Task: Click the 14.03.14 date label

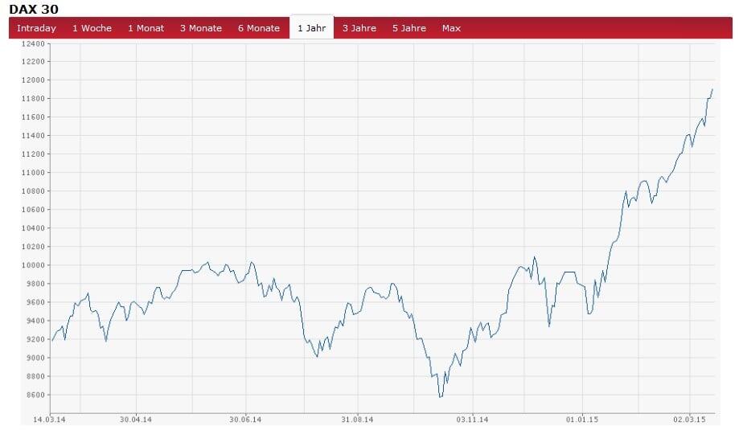Action: coord(50,419)
